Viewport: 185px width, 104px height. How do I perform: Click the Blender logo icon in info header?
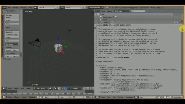pyautogui.click(x=107, y=8)
